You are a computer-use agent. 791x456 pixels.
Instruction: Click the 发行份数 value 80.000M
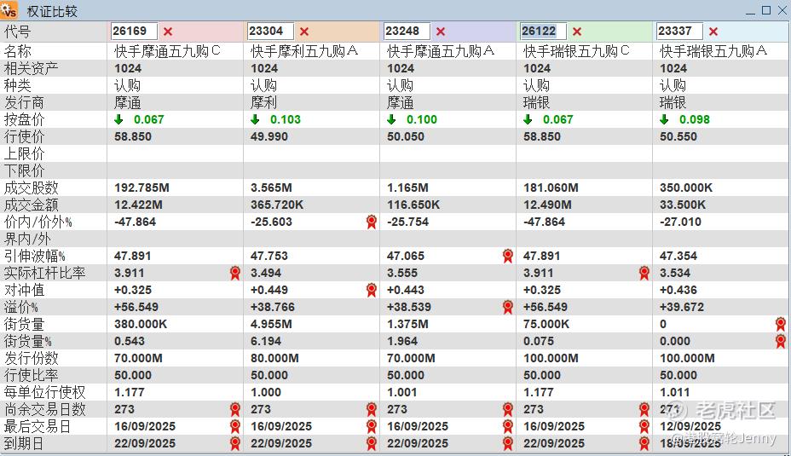(x=274, y=359)
